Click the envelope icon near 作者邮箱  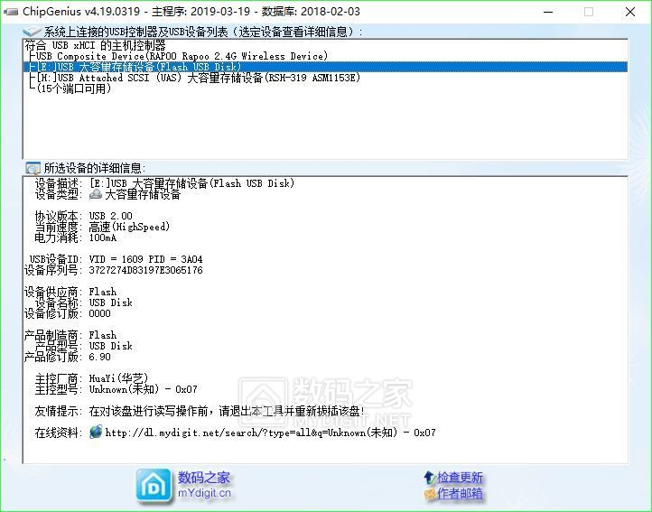point(430,494)
